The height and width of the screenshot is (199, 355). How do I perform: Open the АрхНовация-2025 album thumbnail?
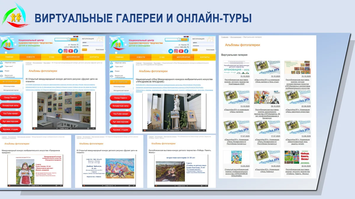(x=237, y=68)
